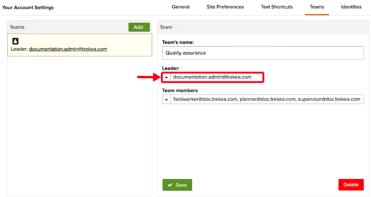Switch to the General tab
Viewport: 371px width, 197px height.
[180, 7]
